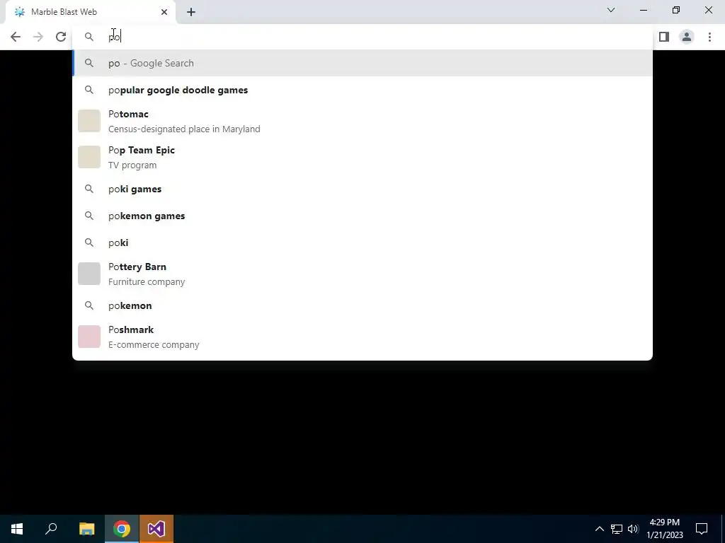725x543 pixels.
Task: Reload the page with the refresh icon
Action: point(61,37)
